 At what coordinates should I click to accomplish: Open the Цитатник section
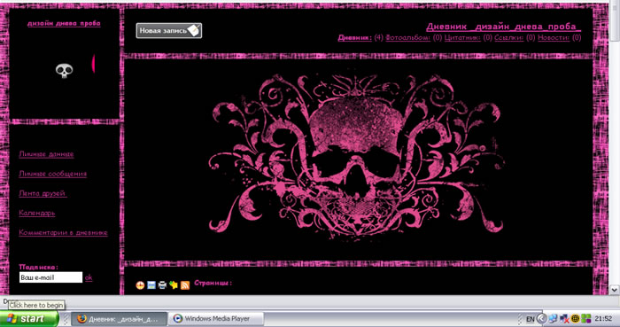(462, 38)
